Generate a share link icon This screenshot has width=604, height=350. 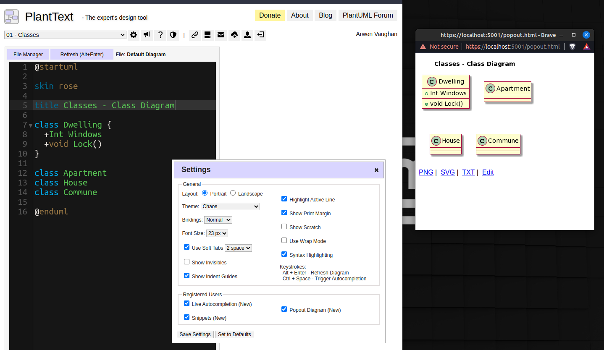(x=194, y=35)
